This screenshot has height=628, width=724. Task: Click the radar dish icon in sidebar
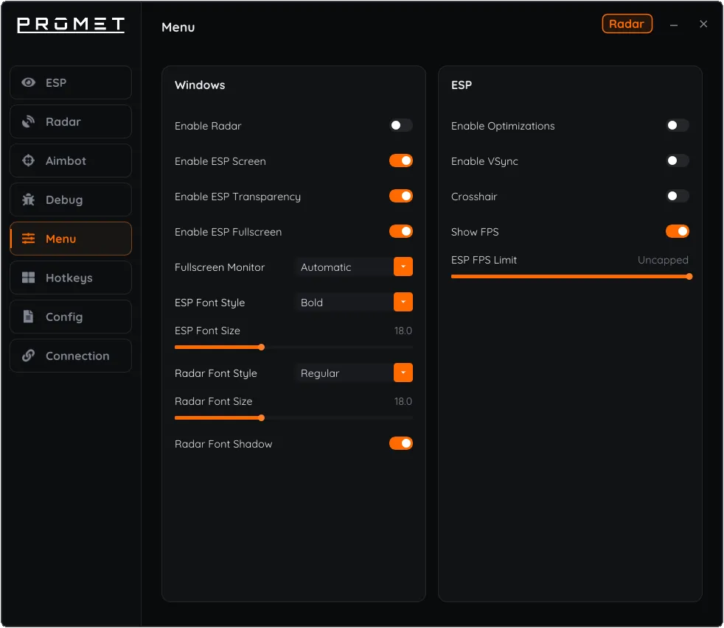click(28, 121)
